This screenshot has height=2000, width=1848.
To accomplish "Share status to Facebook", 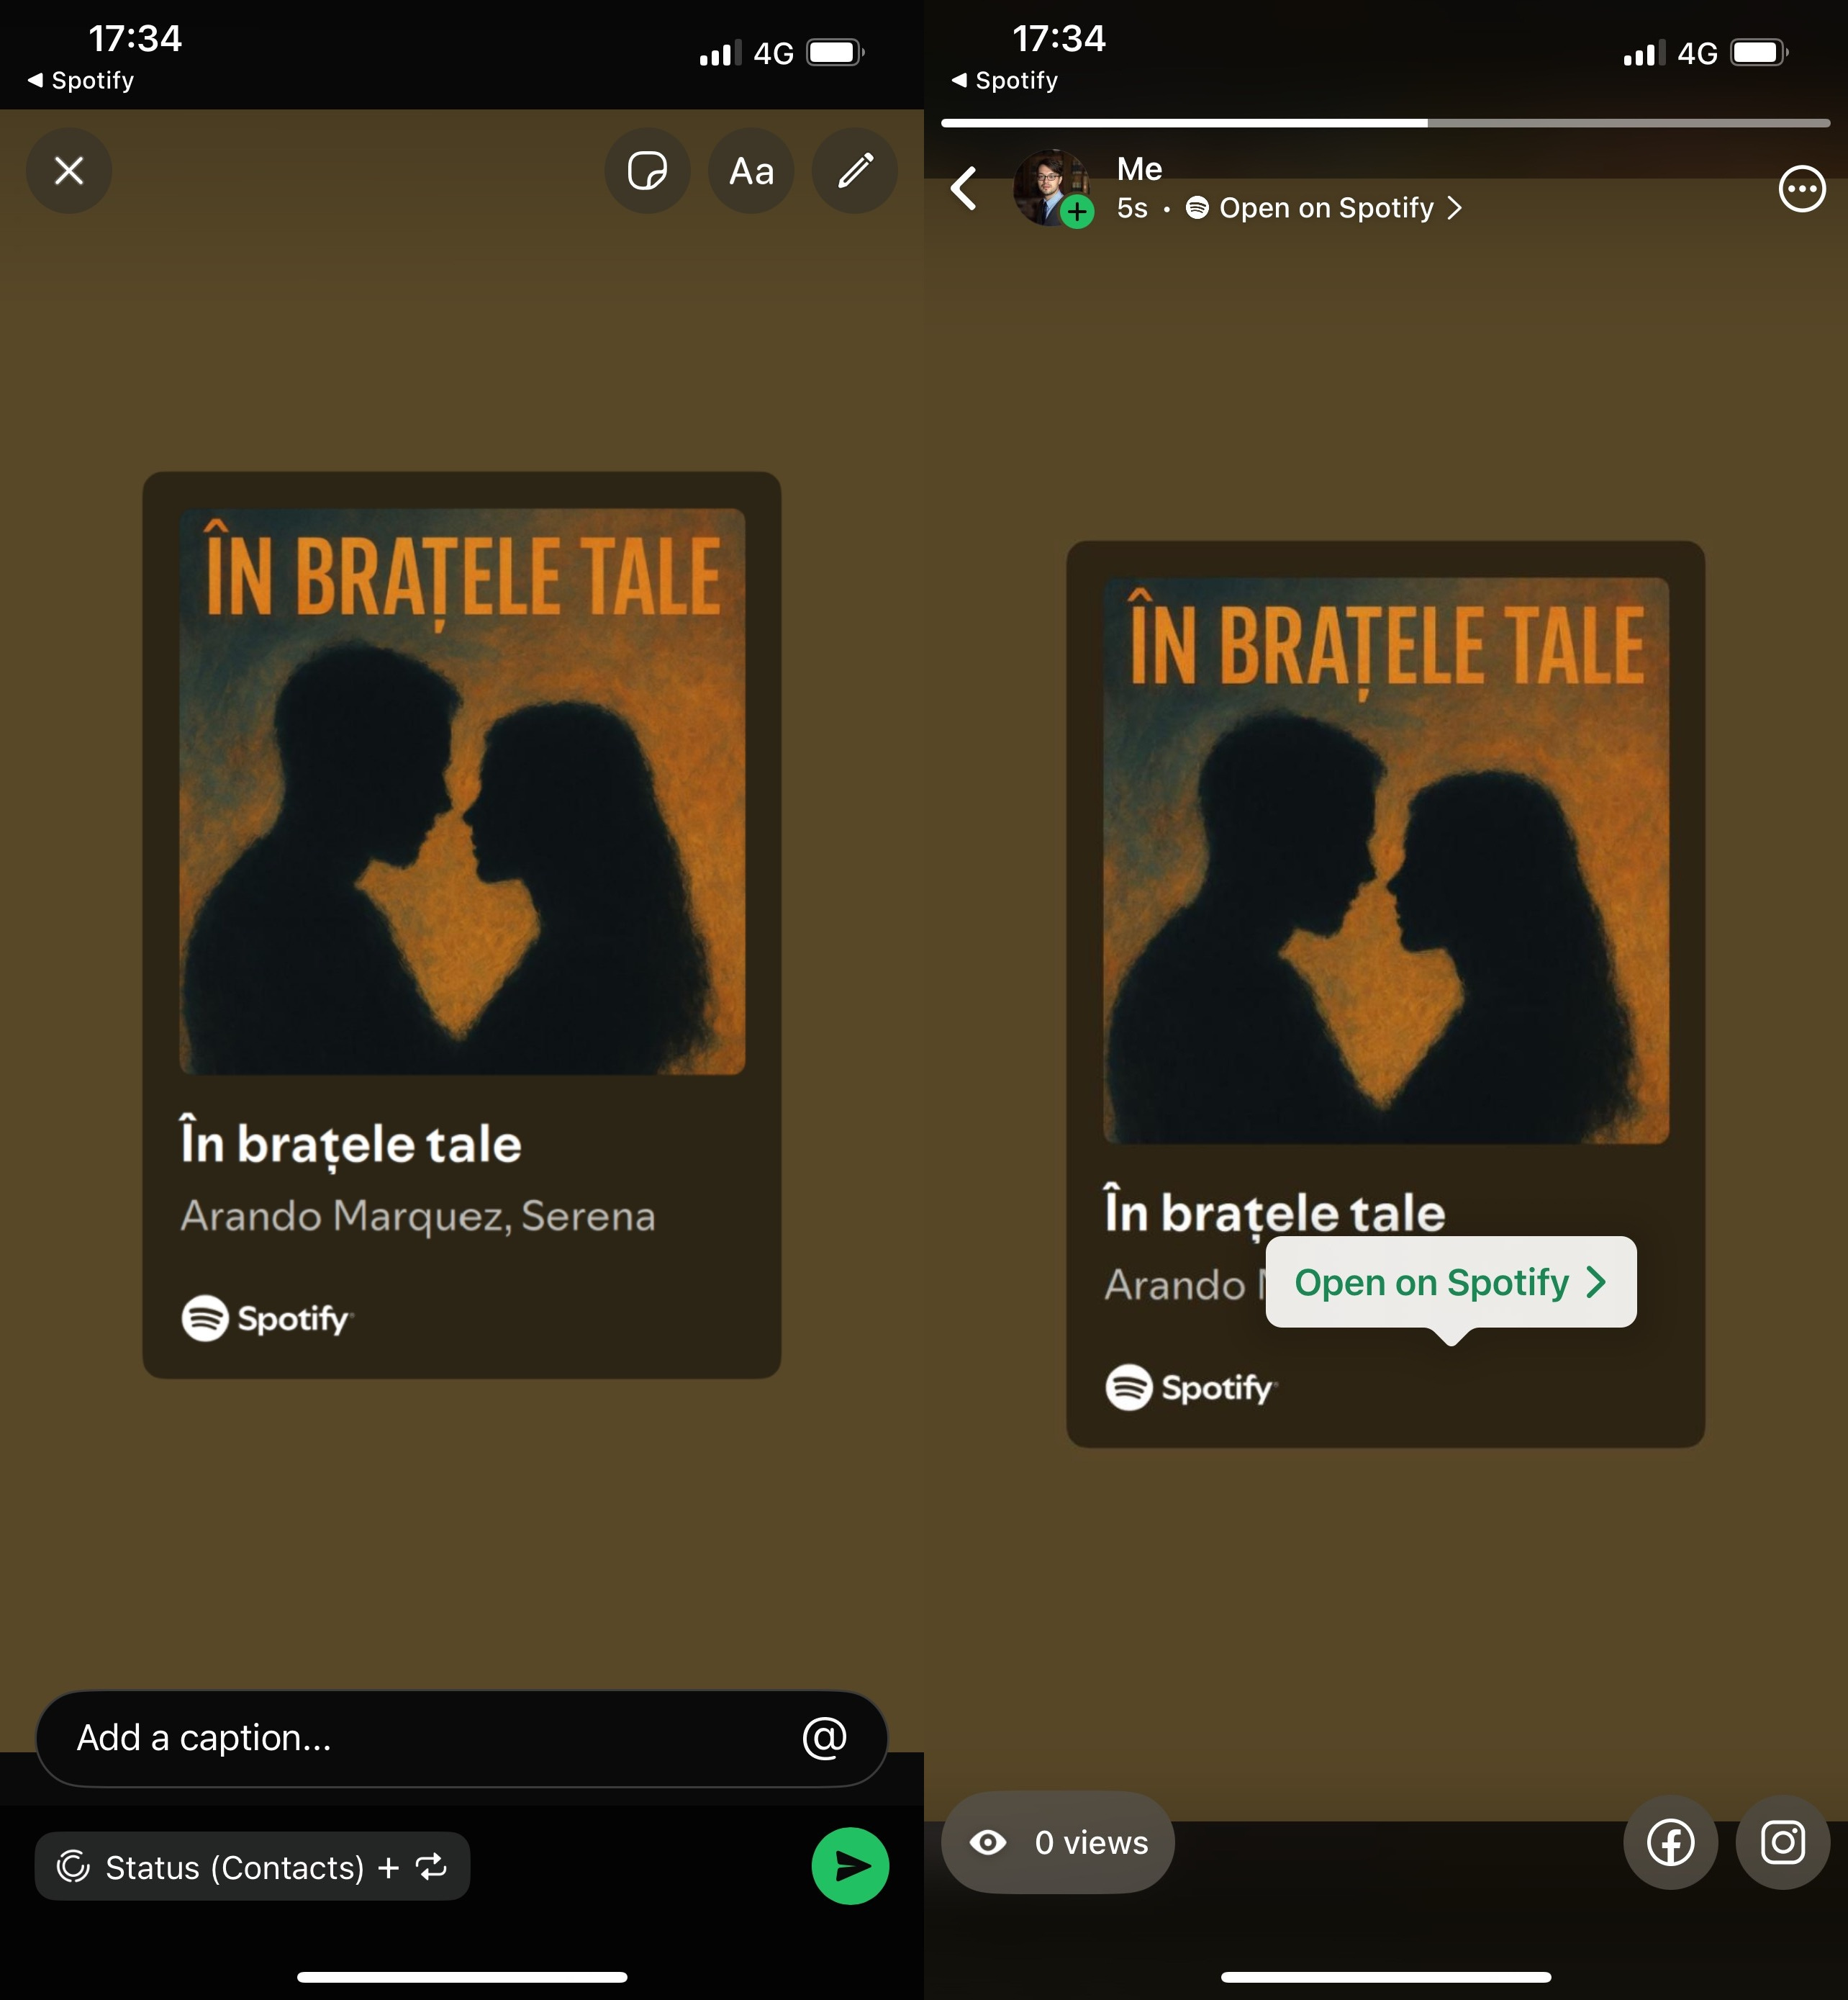I will point(1670,1842).
